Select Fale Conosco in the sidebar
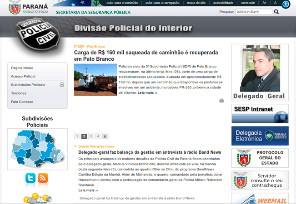Image resolution: width=296 pixels, height=204 pixels. point(22,102)
